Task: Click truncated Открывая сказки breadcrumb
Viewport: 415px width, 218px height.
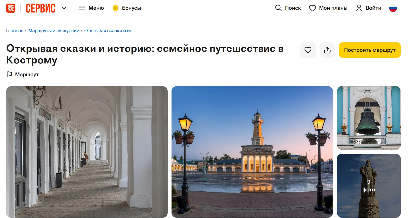Action: tap(110, 31)
